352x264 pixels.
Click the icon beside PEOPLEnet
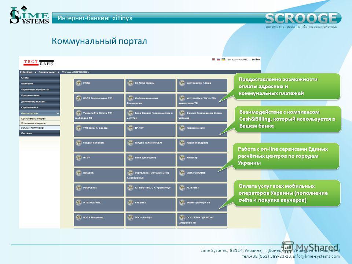tap(78, 188)
